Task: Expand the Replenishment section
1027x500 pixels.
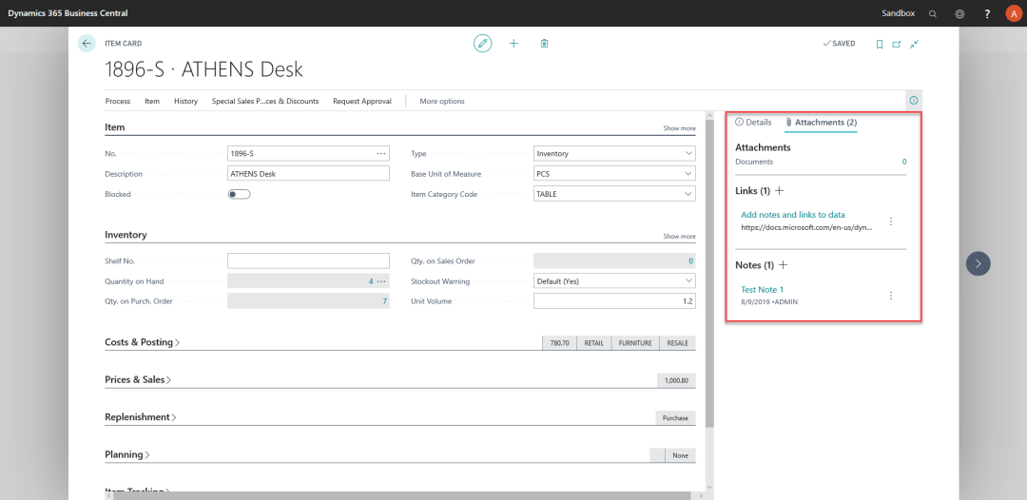Action: 141,417
